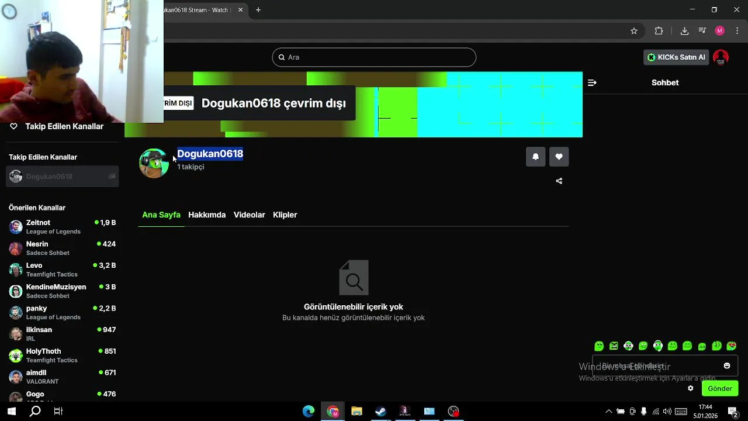Open OBS Studio from the taskbar
This screenshot has width=748, height=421.
tap(453, 411)
